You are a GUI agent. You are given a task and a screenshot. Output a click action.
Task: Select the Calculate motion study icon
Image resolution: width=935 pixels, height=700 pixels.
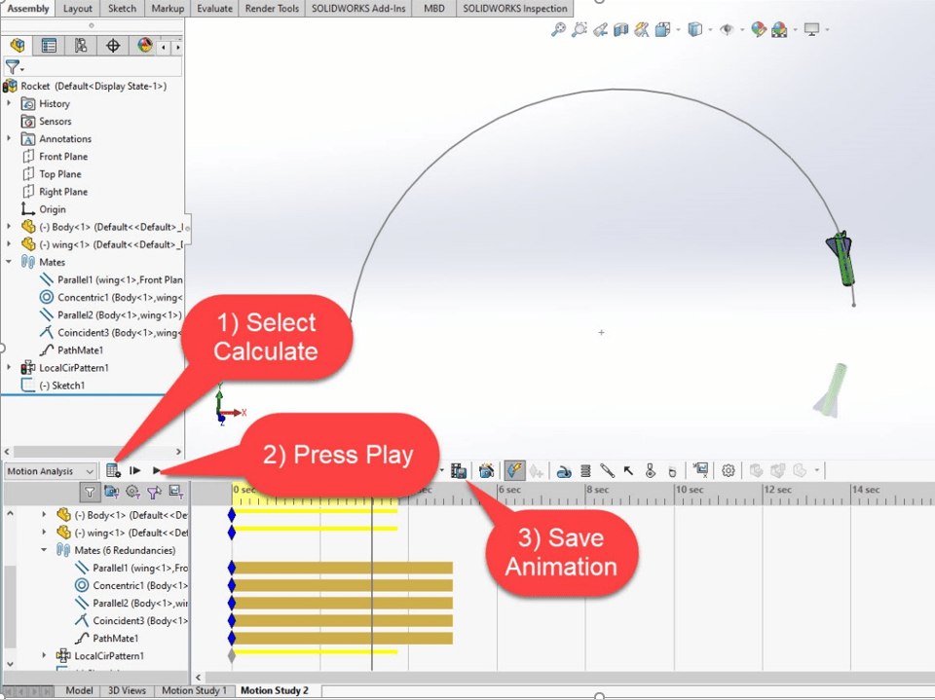[114, 470]
